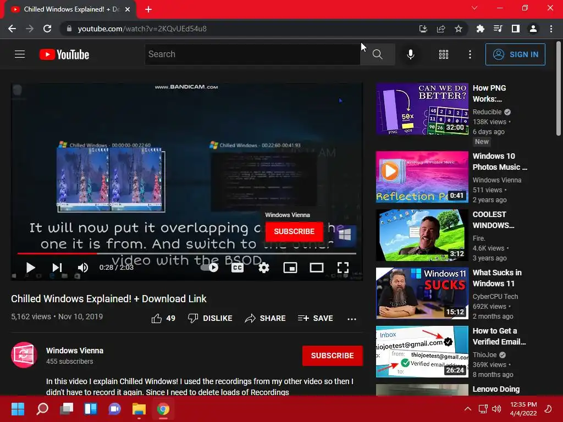Open Chrome profile icon
Viewport: 563px width, 422px height.
[x=533, y=29]
